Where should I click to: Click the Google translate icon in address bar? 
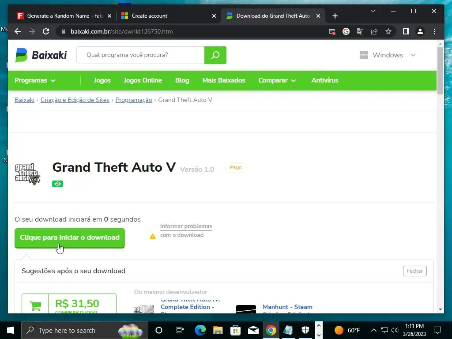point(360,31)
